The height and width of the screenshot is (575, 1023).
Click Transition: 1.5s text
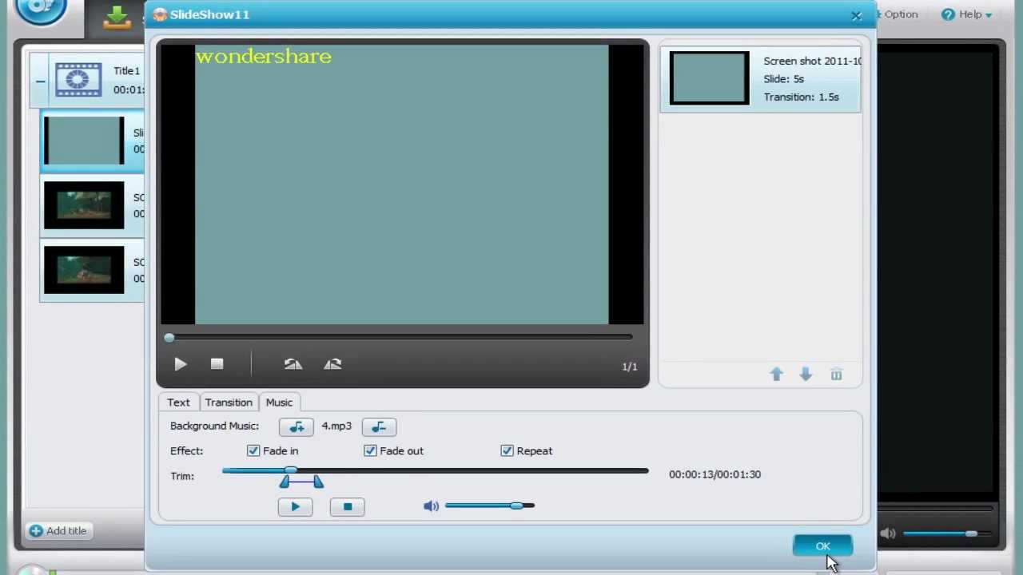(x=801, y=97)
